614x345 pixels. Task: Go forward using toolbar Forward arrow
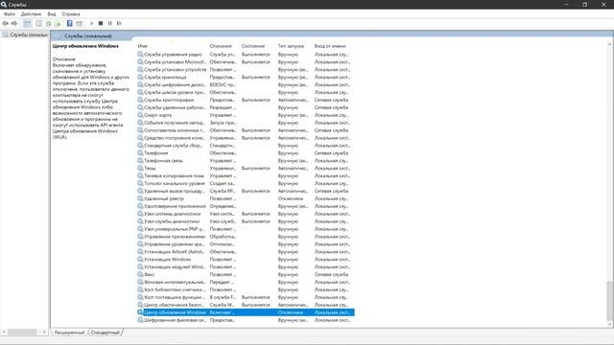pos(14,23)
